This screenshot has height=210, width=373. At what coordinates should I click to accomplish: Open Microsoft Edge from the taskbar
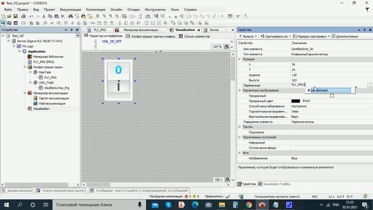coord(195,205)
